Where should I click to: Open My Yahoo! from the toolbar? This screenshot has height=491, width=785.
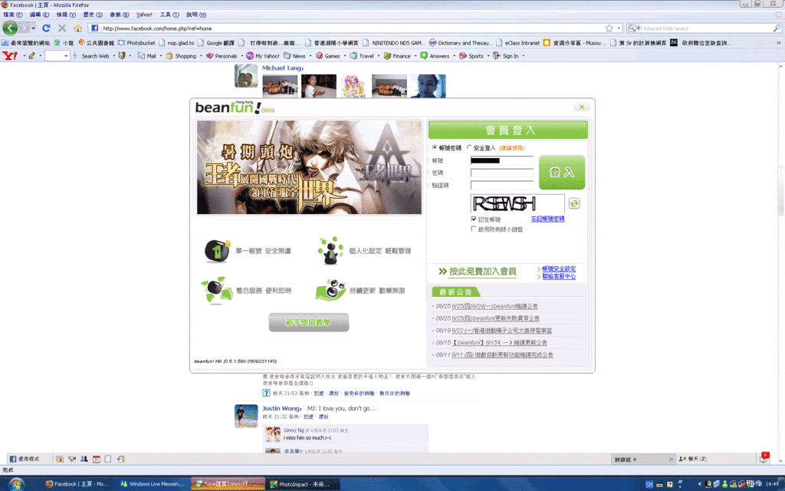[x=262, y=56]
